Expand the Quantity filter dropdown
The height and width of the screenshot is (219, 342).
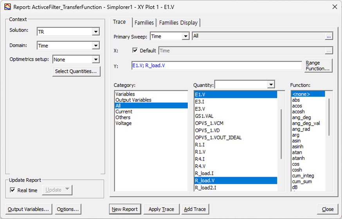click(x=271, y=85)
